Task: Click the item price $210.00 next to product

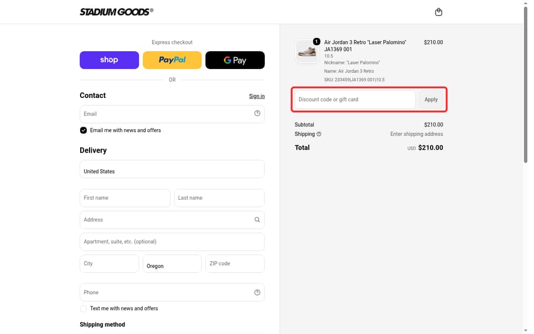Action: [433, 42]
